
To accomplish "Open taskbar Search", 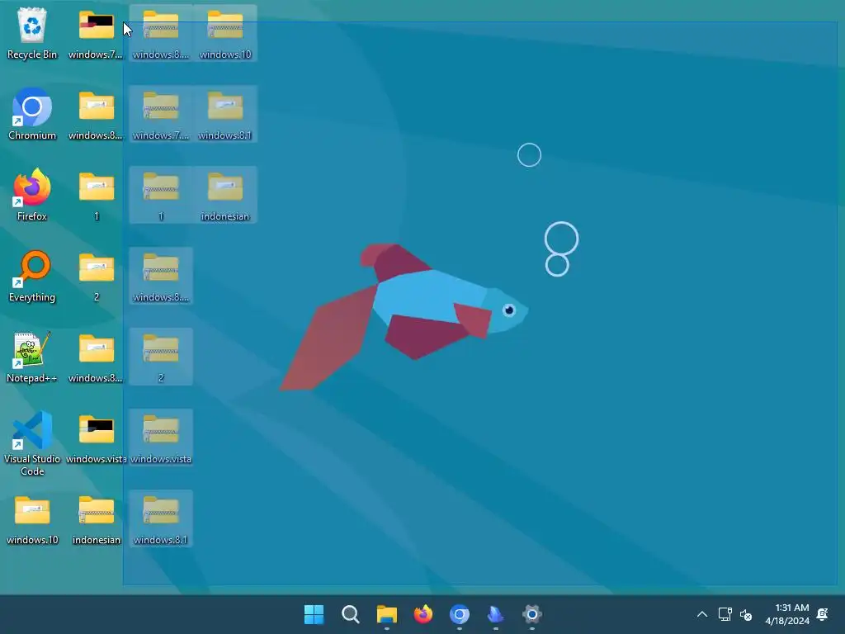I will (x=350, y=614).
